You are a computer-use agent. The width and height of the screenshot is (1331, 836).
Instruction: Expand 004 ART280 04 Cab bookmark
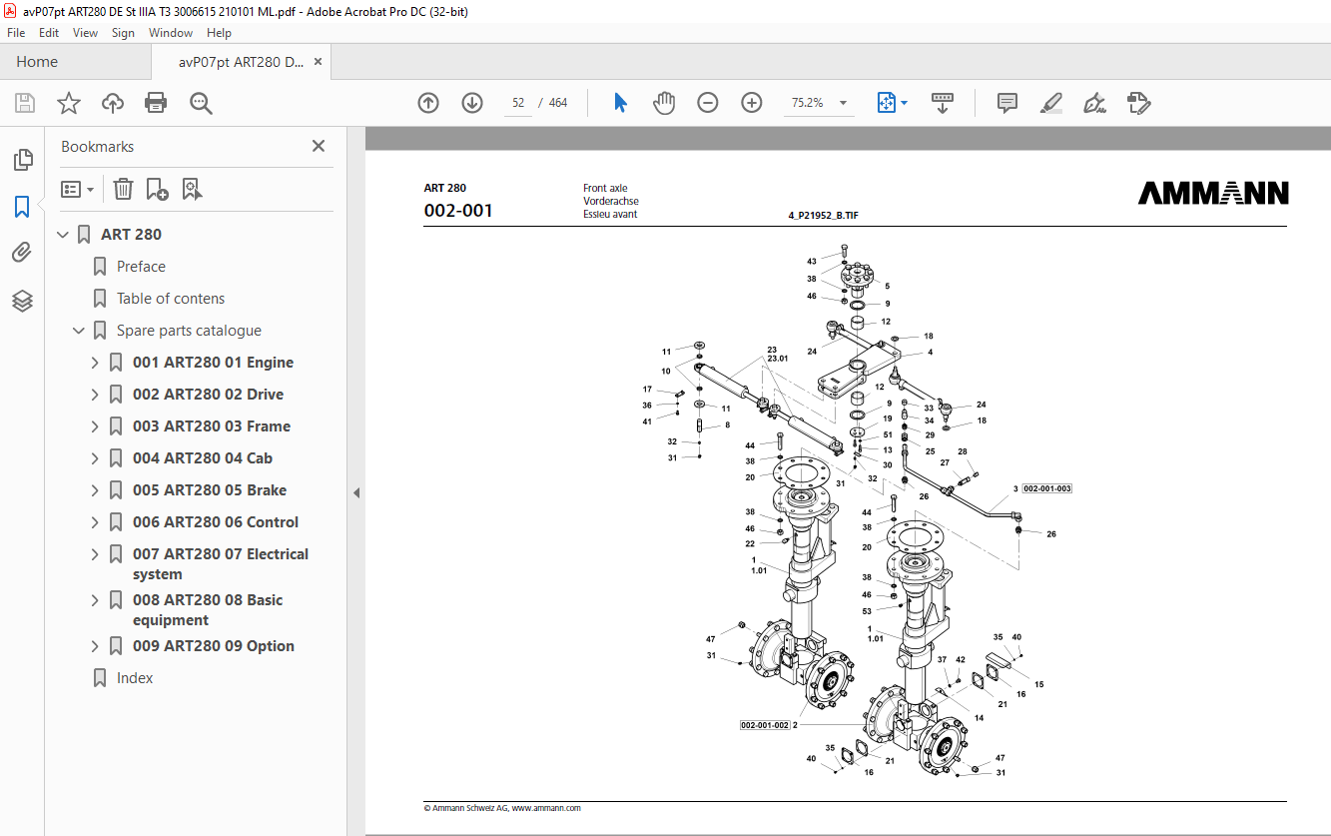[x=95, y=458]
